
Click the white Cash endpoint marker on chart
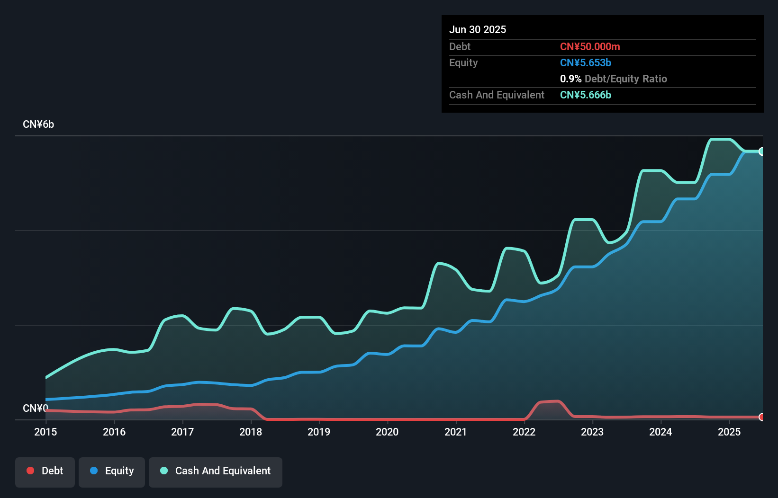pyautogui.click(x=761, y=151)
